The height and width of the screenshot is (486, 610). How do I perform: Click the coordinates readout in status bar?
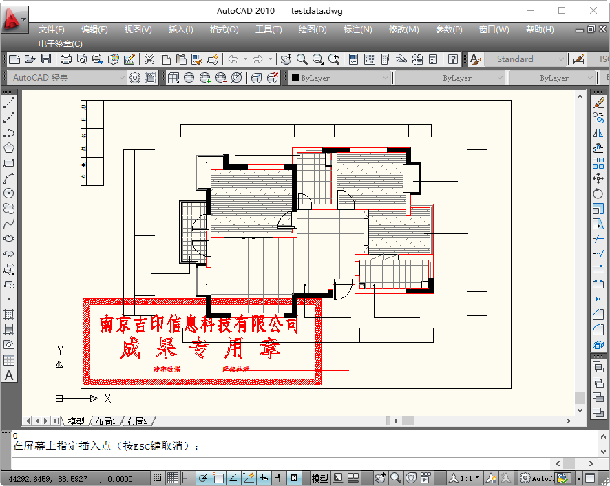(70, 479)
